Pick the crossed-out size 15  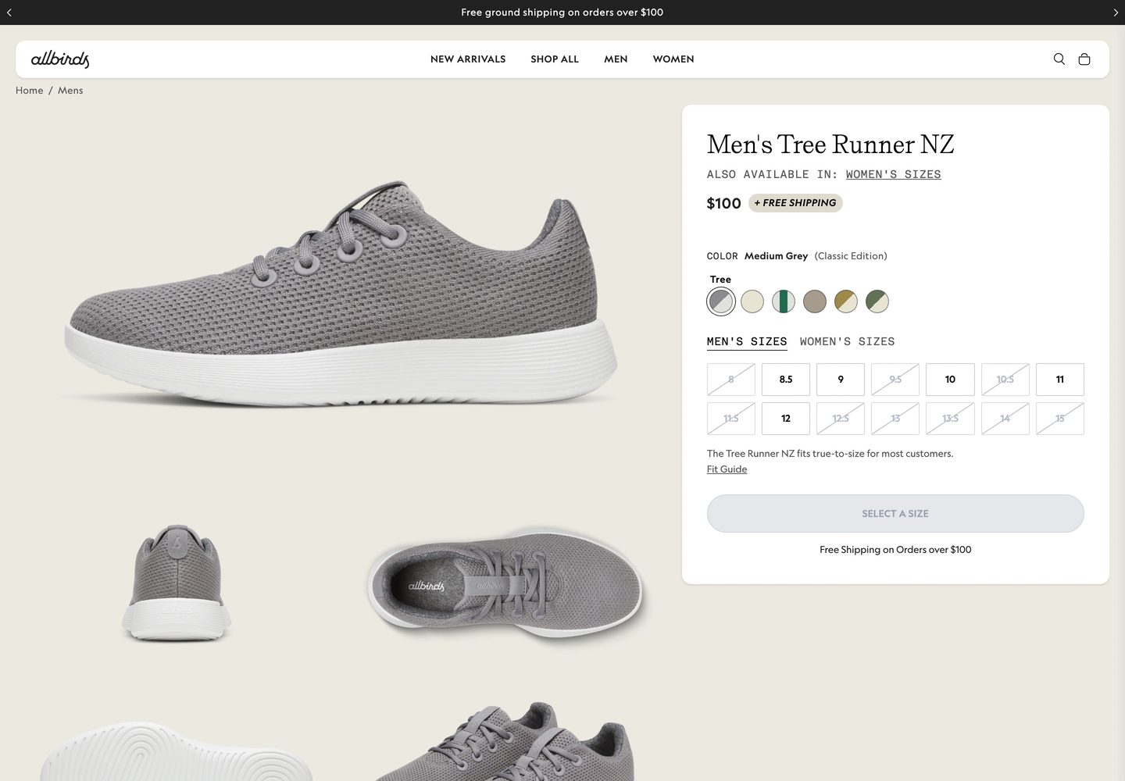click(1060, 419)
